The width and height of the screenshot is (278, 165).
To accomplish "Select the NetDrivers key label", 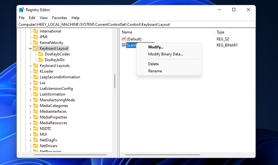I will (48, 146).
